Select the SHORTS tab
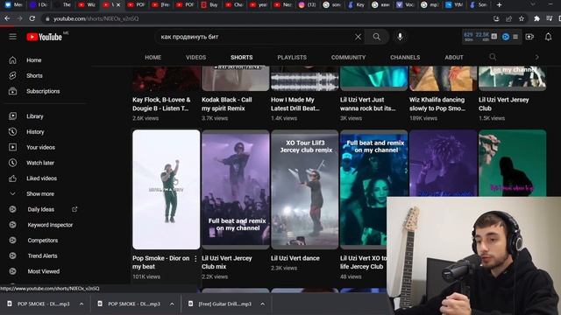Screen dimensions: 561x315 [x=242, y=57]
